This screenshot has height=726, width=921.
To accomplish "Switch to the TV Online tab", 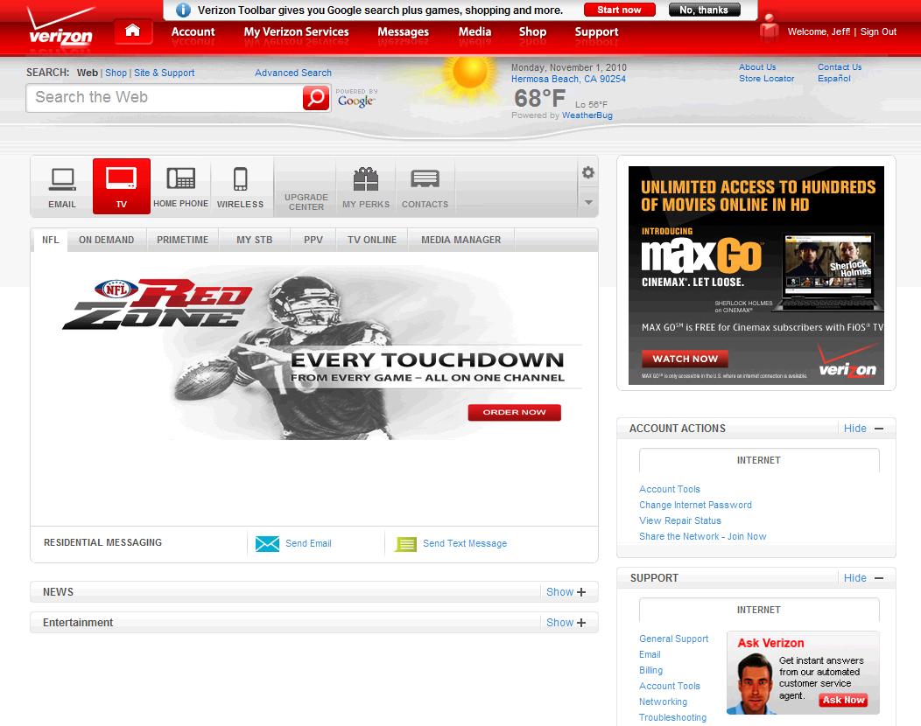I will [372, 240].
